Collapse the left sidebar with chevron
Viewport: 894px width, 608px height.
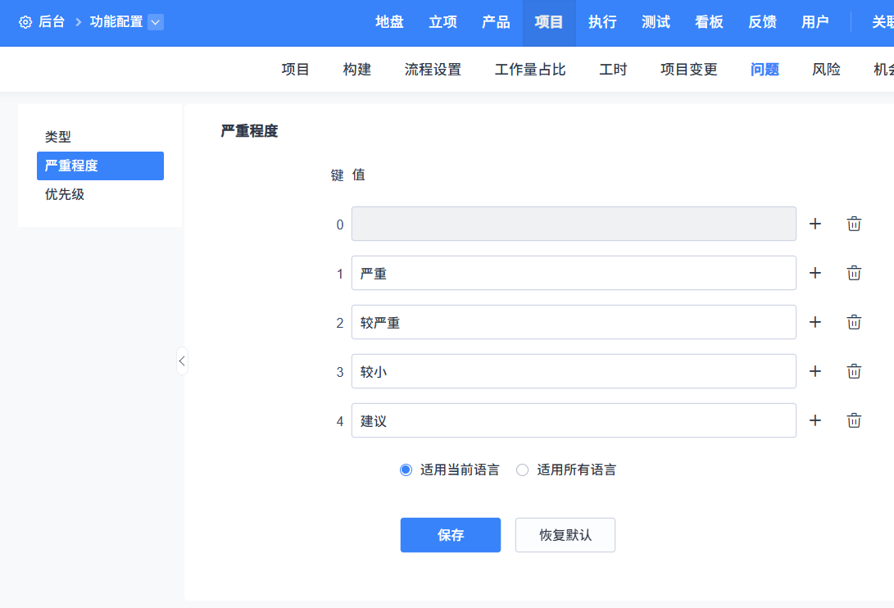182,361
